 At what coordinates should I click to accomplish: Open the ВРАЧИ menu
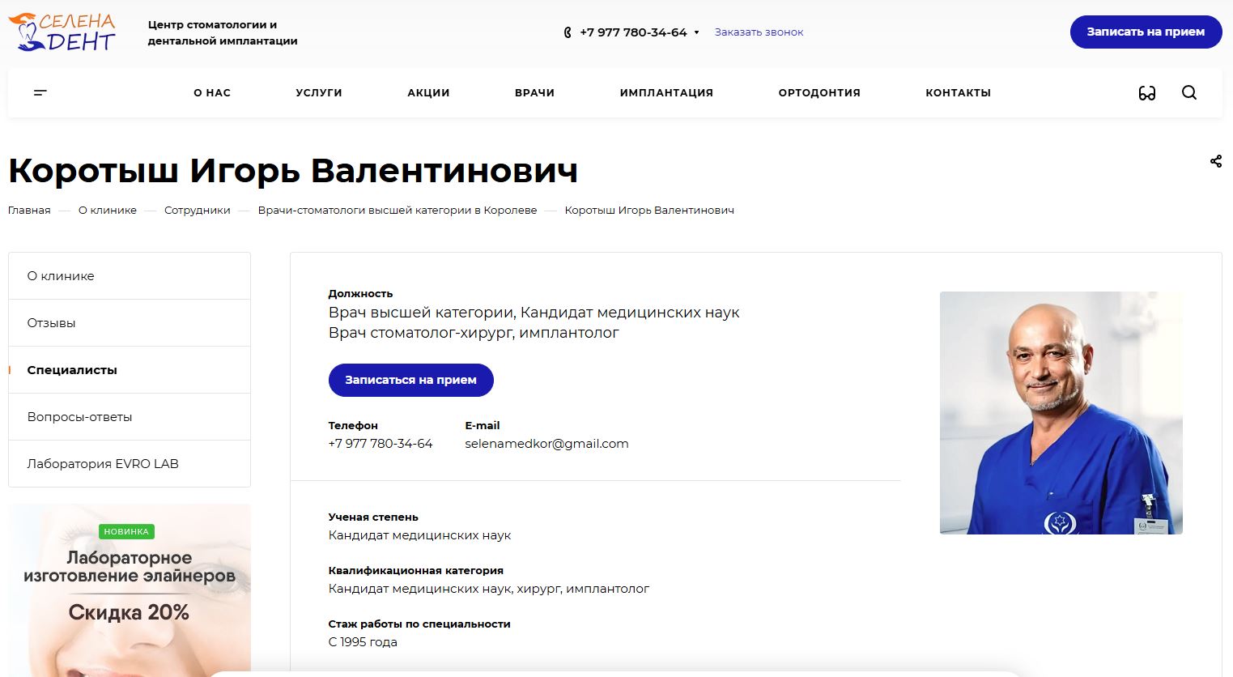[534, 92]
